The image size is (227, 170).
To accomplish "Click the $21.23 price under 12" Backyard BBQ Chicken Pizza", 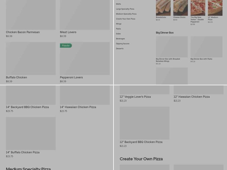I will tap(123, 146).
